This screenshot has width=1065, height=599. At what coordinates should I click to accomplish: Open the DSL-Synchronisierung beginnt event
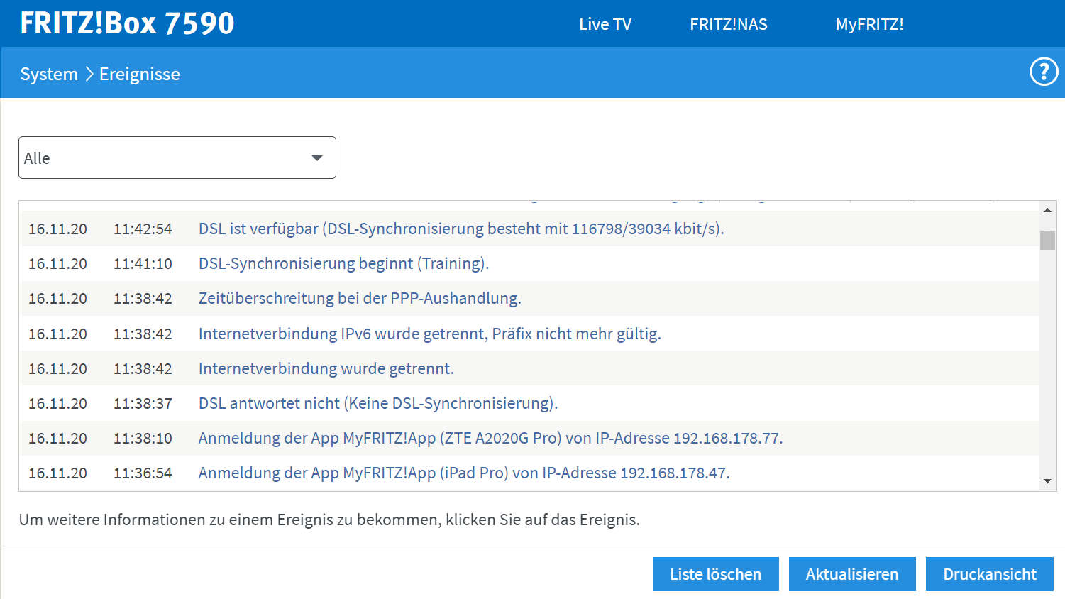point(344,263)
